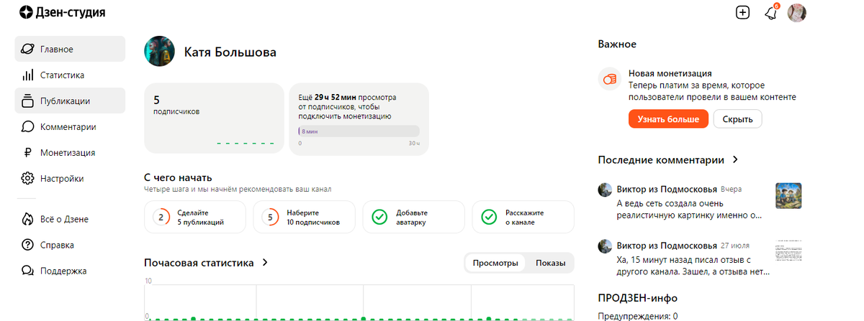Screen dimensions: 864x321
Task: Click the Монетизация ruble icon
Action: point(28,152)
